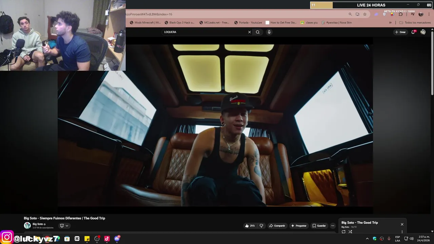434x244 pixels.
Task: Like the video showing 29 k
Action: pos(250,226)
